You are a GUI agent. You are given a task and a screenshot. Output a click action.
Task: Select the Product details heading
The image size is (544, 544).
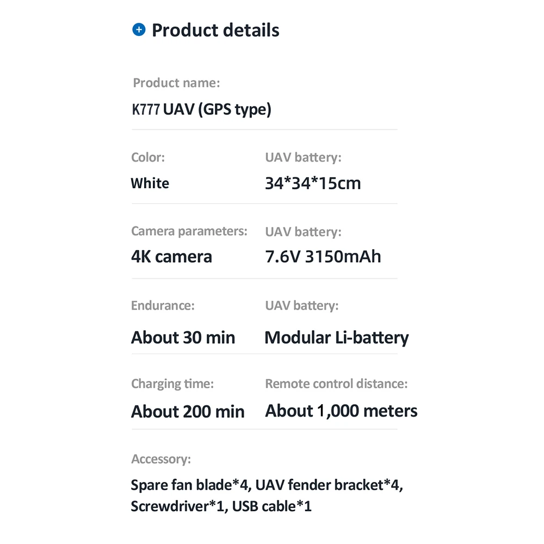coord(215,30)
